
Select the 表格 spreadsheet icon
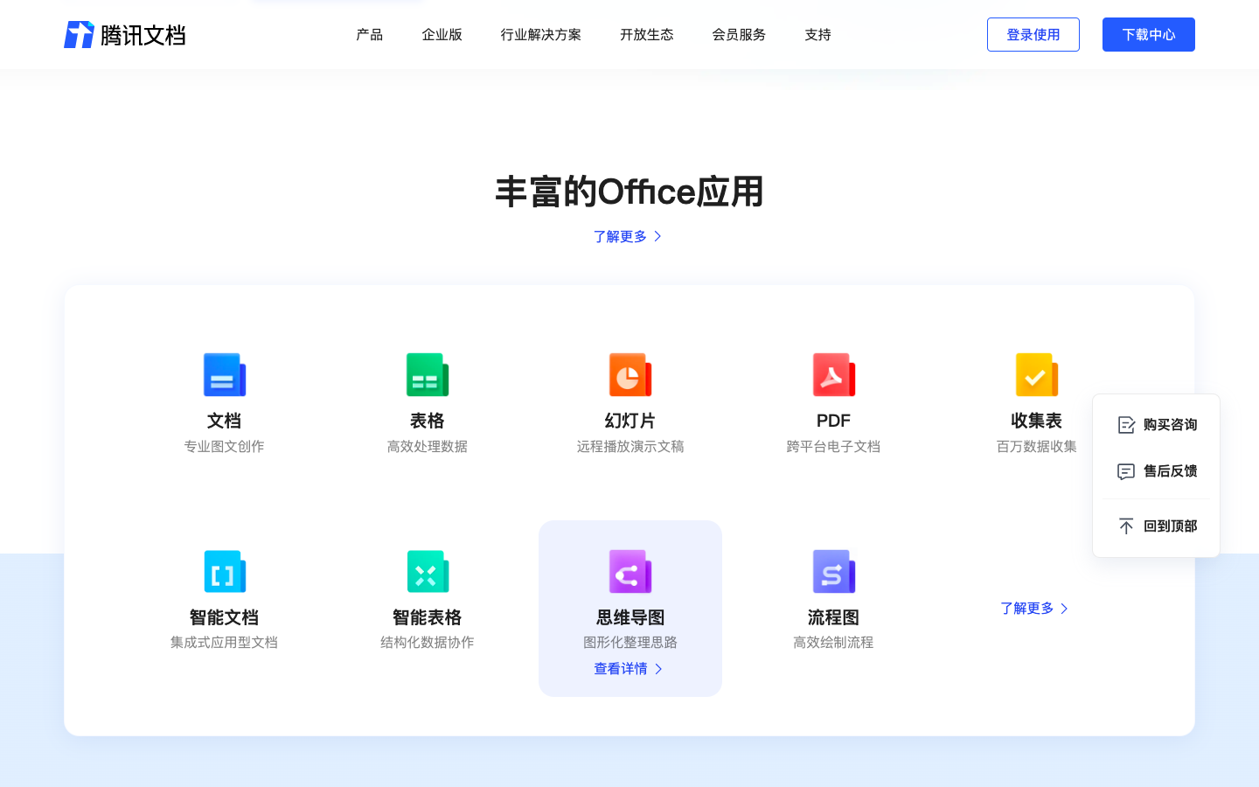coord(428,374)
